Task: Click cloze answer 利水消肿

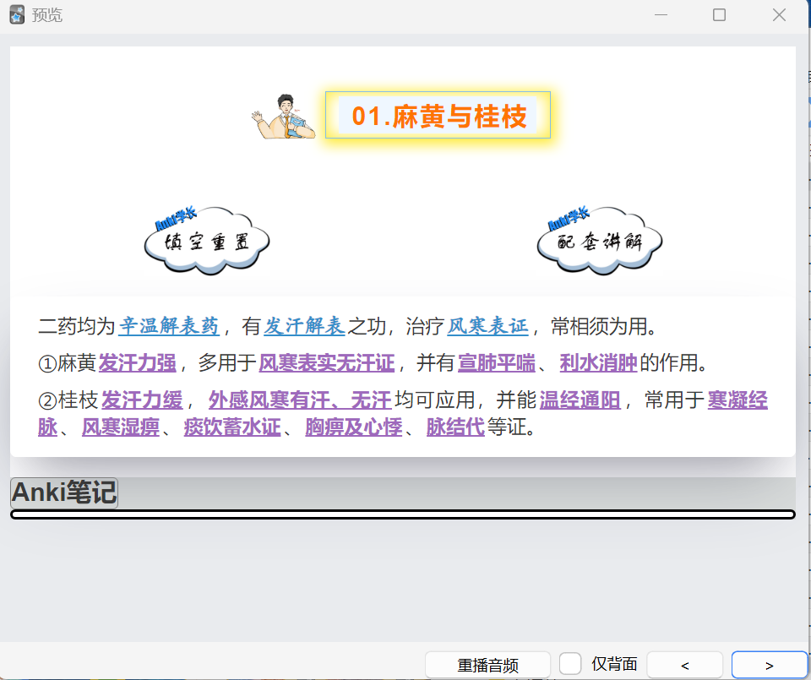Action: [x=598, y=363]
